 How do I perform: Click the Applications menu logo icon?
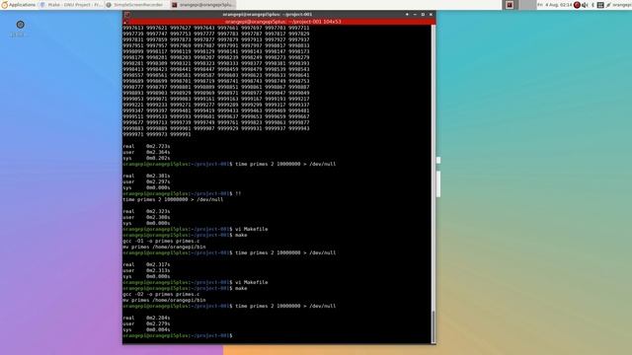click(x=4, y=5)
